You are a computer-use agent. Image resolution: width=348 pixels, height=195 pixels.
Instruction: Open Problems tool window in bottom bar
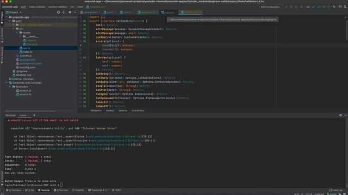(14, 190)
